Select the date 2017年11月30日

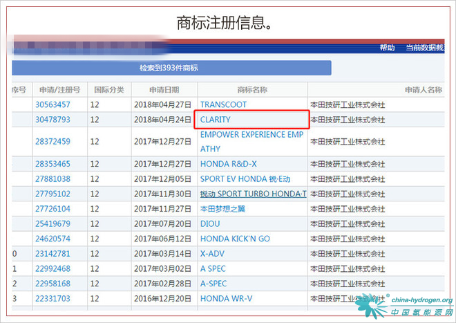162,194
